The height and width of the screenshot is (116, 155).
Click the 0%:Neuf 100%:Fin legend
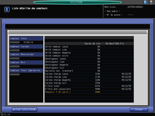[x=115, y=44]
